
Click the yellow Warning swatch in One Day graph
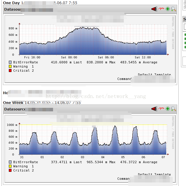[x=10, y=66]
